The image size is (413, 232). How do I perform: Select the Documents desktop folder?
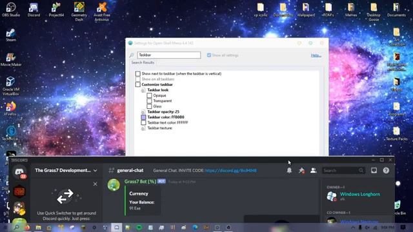point(396,10)
